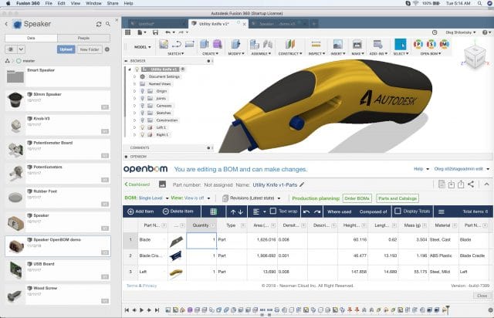Open the MODEL workspace dropdown

click(x=143, y=47)
